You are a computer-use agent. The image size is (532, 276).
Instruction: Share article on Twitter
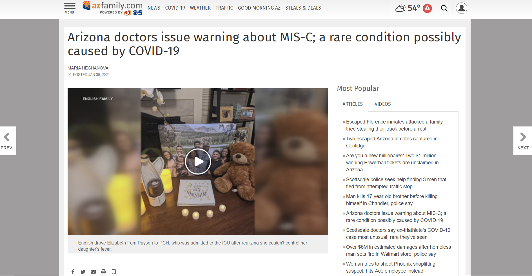83,272
